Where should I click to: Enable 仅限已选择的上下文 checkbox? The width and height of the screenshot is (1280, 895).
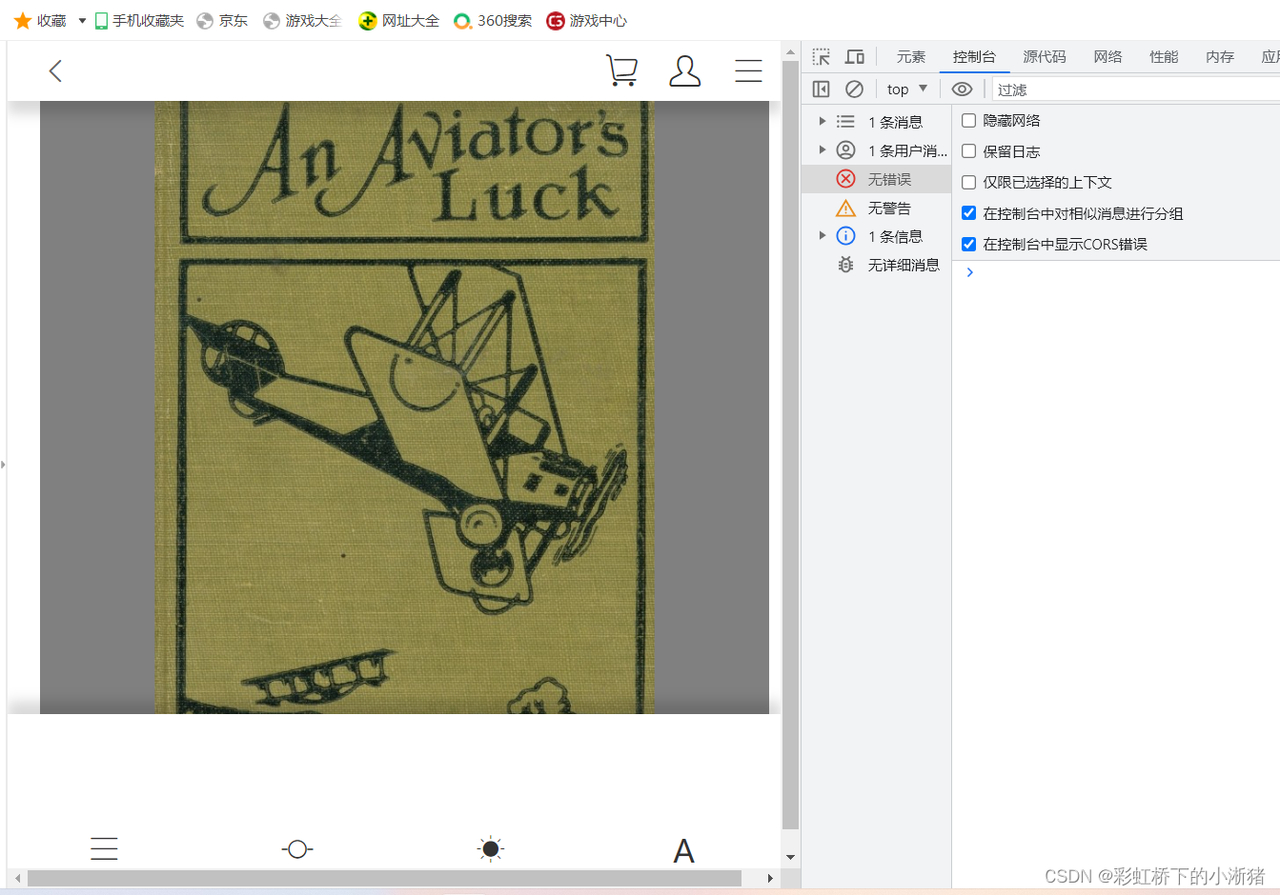pyautogui.click(x=968, y=182)
